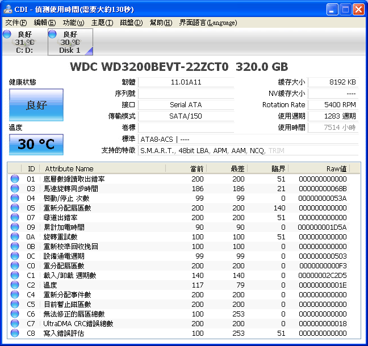Viewport: 368px width, 346px height.
Task: Click the 使用時間 value 7514 小時
Action: point(333,127)
